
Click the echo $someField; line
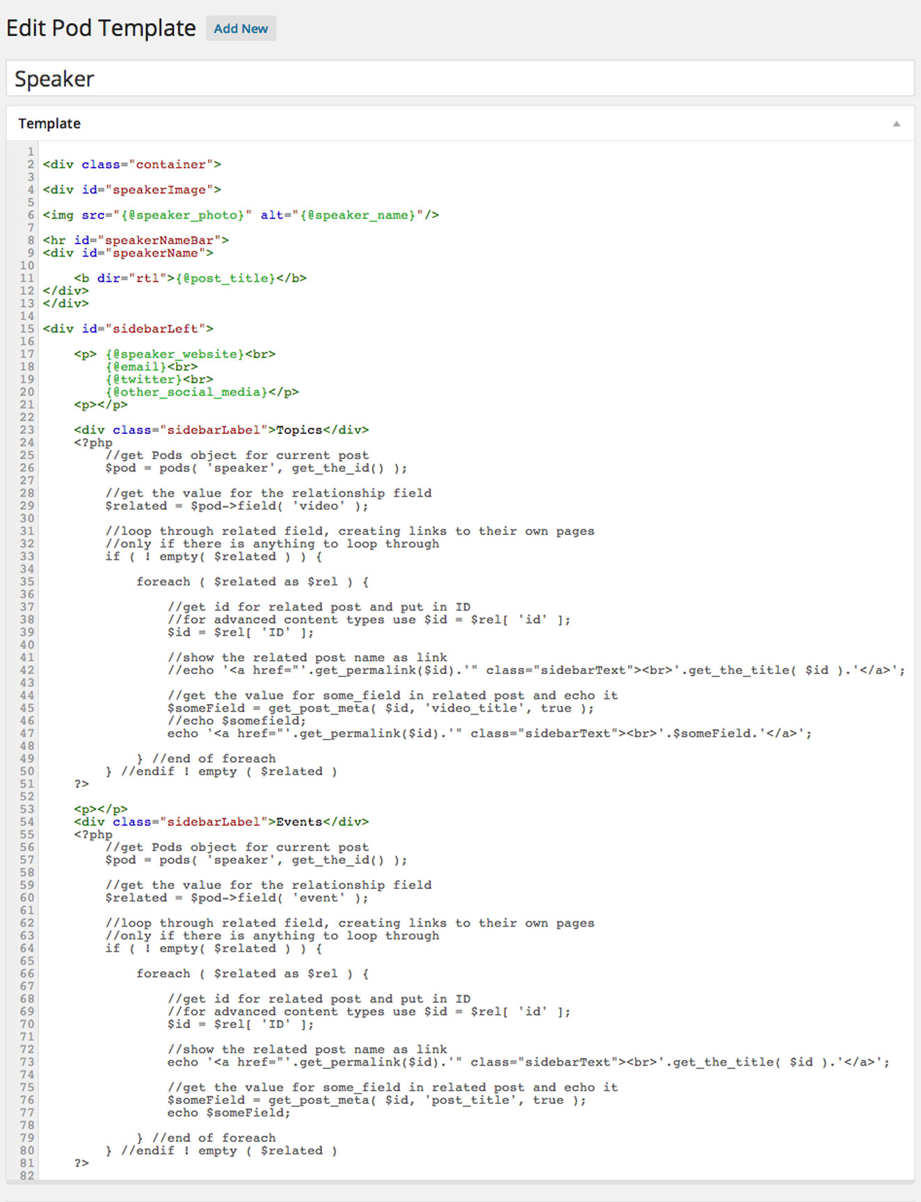(229, 1113)
